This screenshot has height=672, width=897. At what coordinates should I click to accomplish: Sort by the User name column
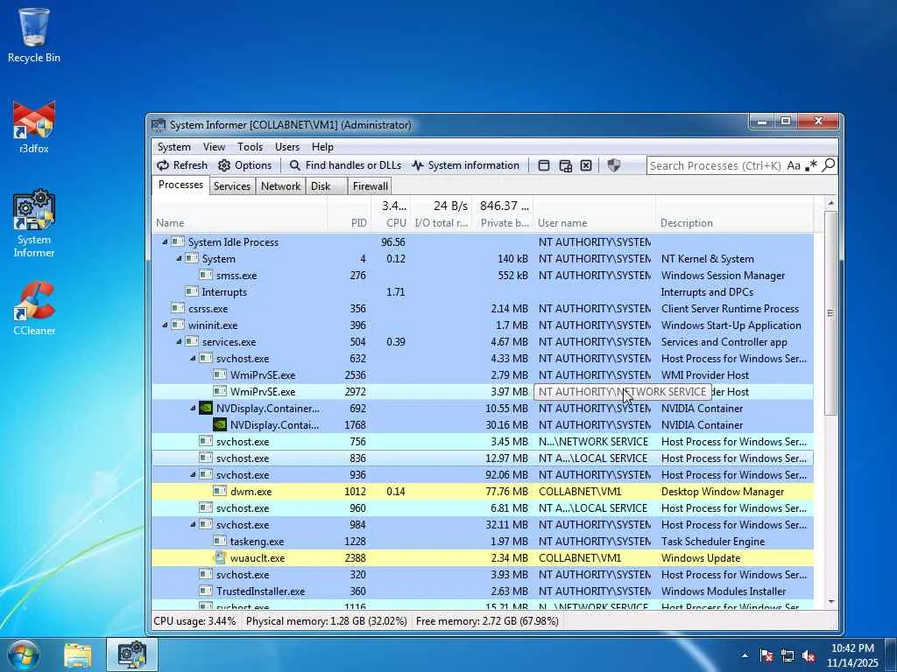(x=595, y=213)
